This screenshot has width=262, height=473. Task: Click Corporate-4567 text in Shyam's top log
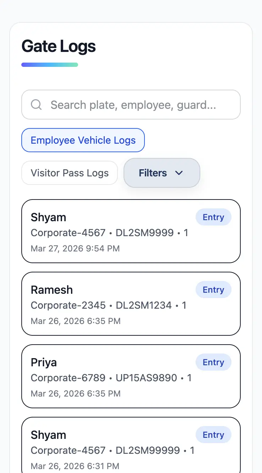(x=68, y=233)
